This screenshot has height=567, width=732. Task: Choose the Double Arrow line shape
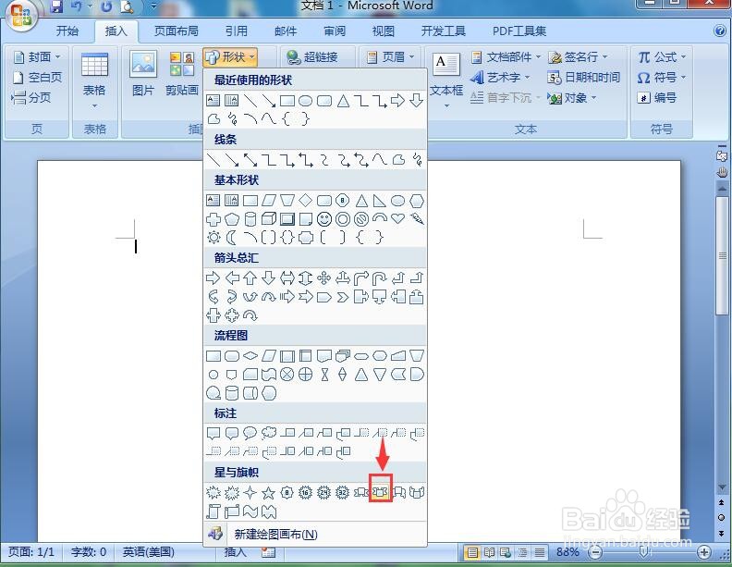point(250,160)
